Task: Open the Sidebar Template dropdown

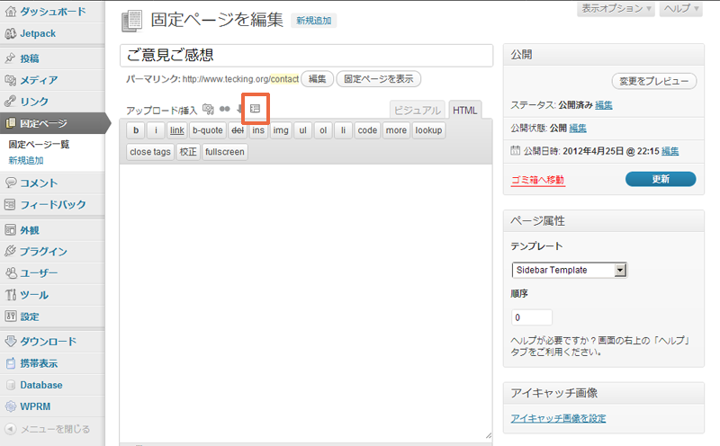Action: tap(569, 270)
